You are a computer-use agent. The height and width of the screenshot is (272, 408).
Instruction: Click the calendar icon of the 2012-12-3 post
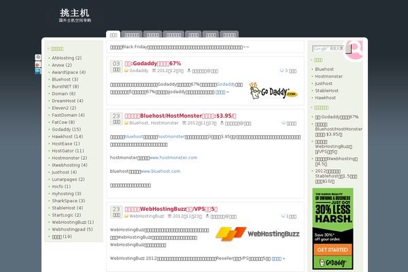click(x=154, y=71)
